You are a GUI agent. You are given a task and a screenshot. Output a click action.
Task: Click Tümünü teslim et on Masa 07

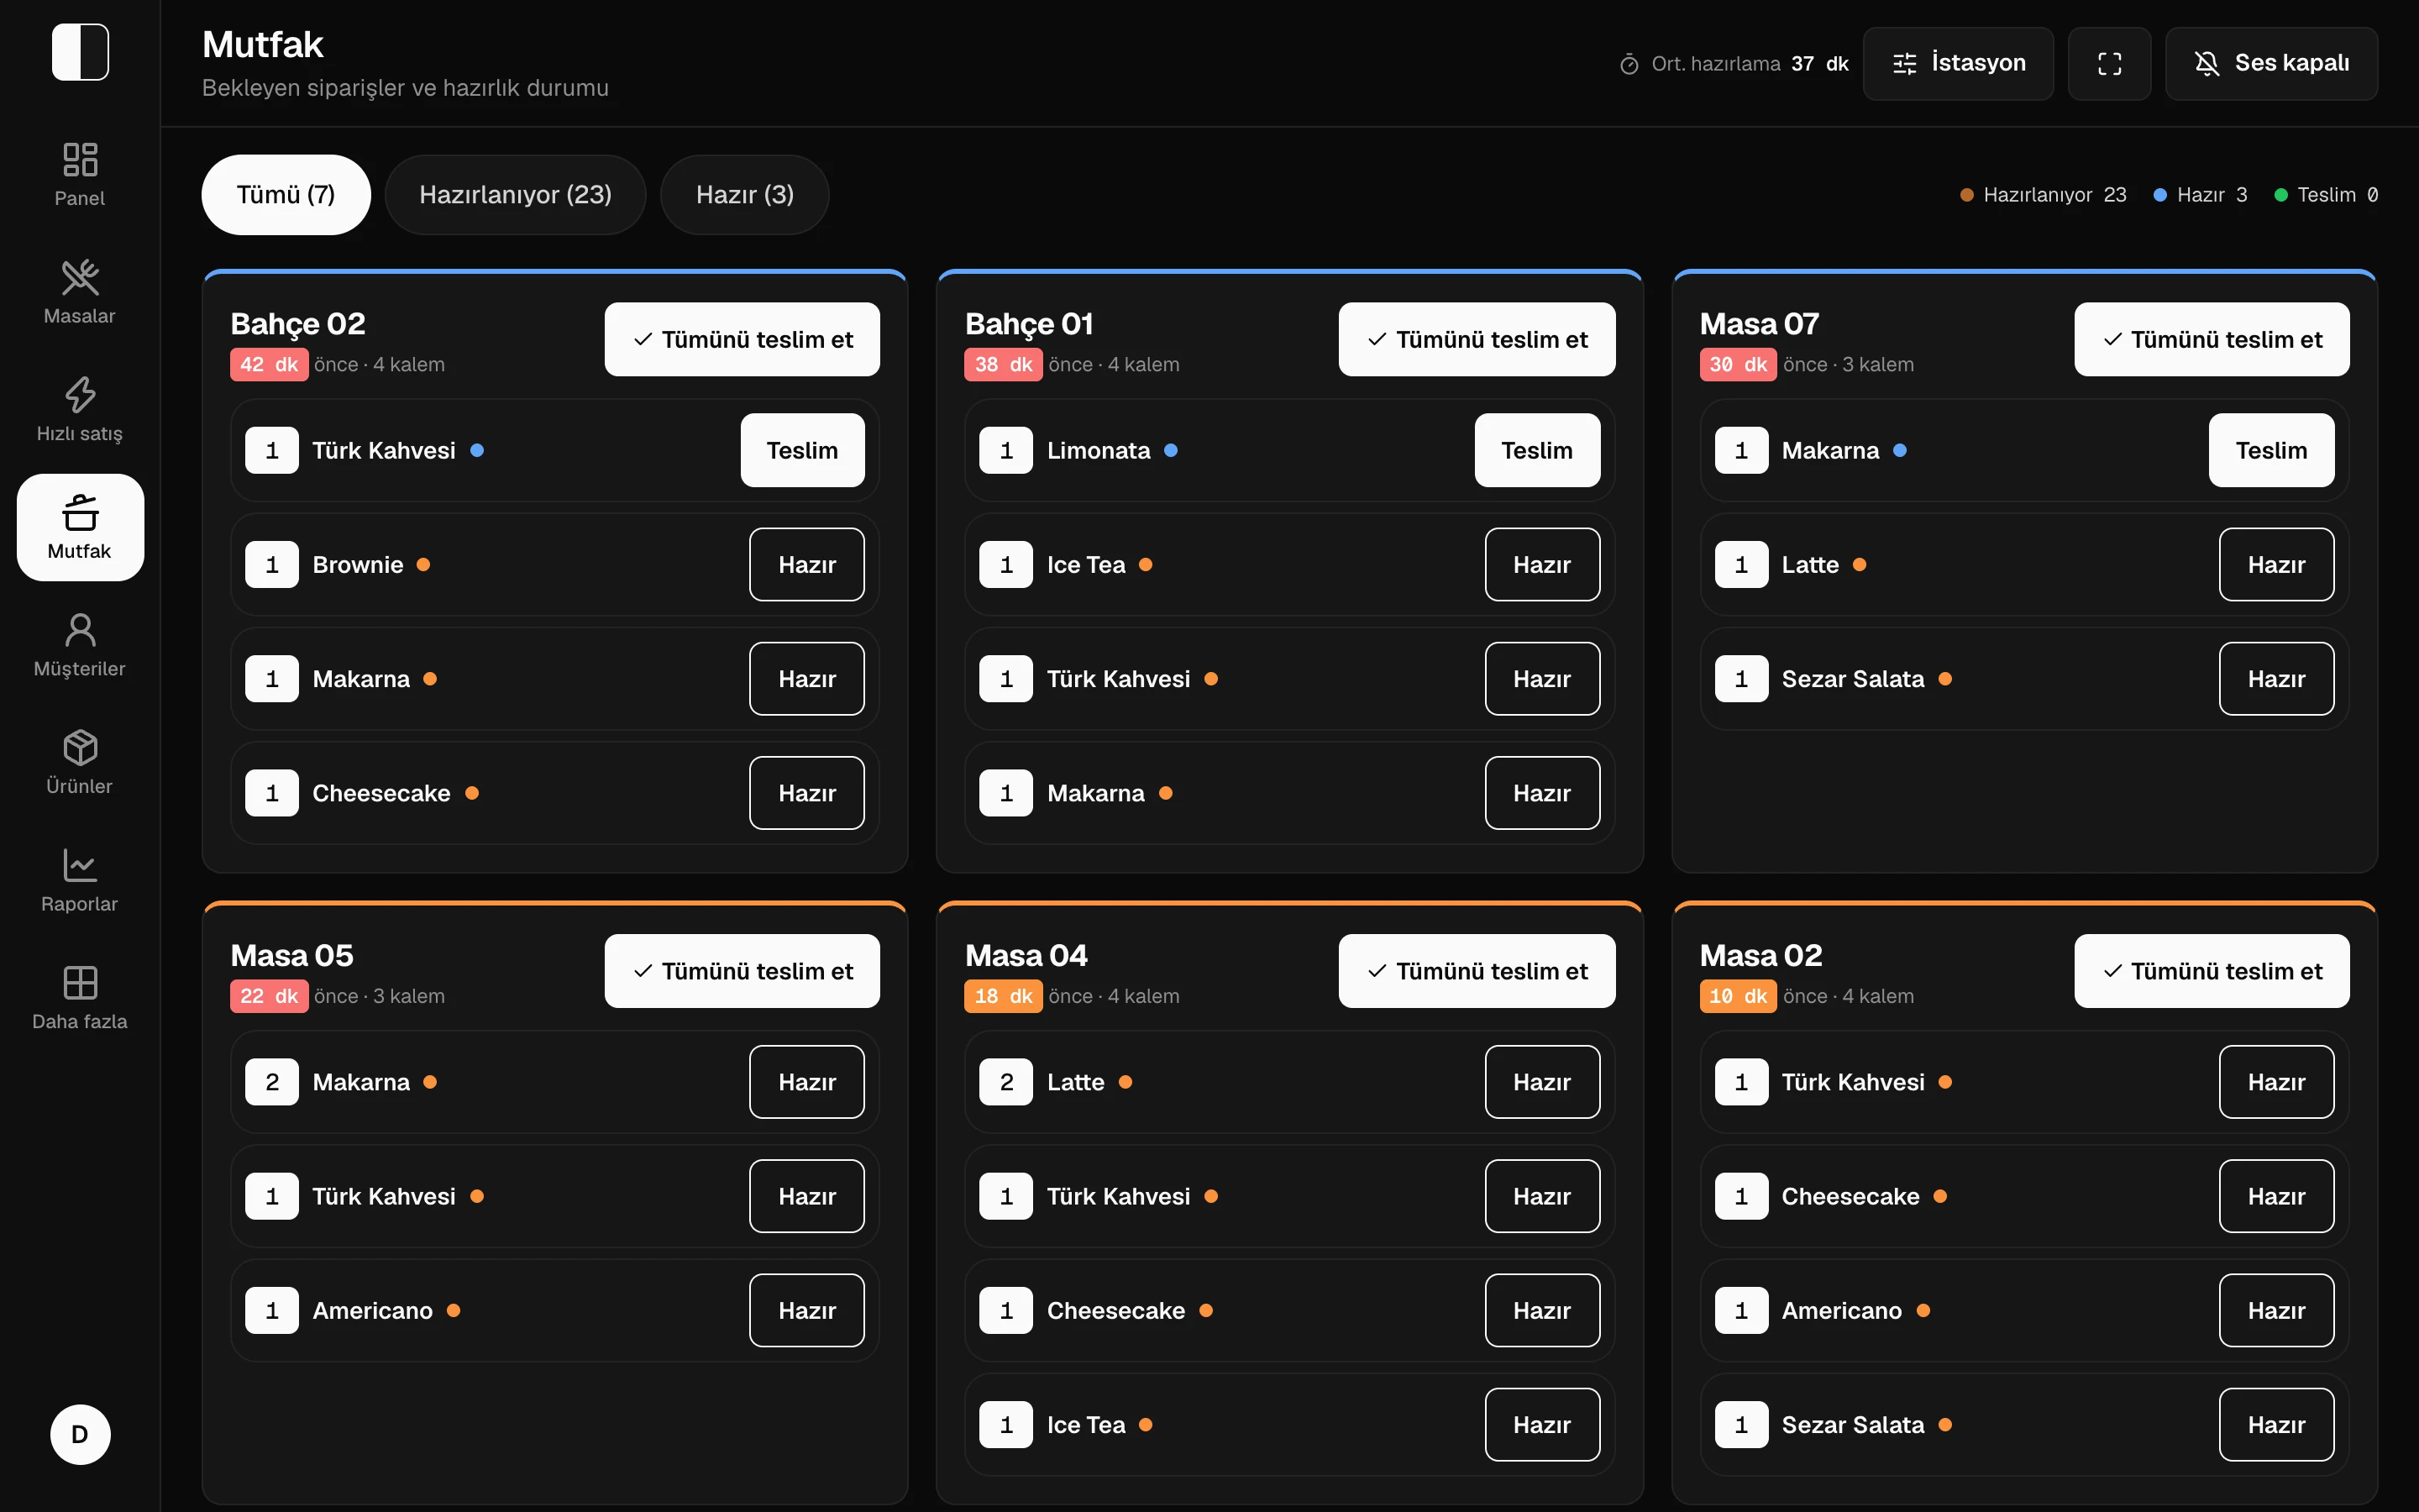(2211, 340)
